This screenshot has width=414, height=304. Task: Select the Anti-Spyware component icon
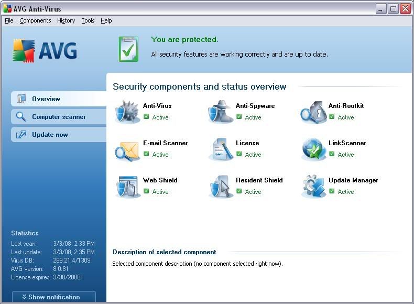pyautogui.click(x=221, y=111)
